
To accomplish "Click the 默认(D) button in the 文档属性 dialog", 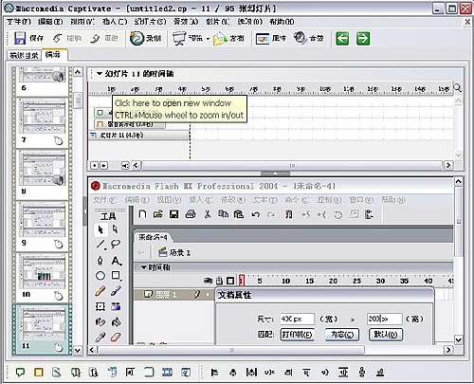I will tap(386, 335).
